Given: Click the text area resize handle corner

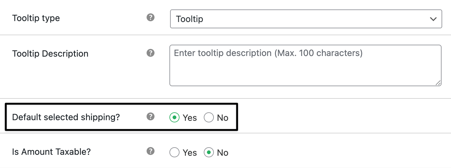Looking at the screenshot, I should point(438,83).
